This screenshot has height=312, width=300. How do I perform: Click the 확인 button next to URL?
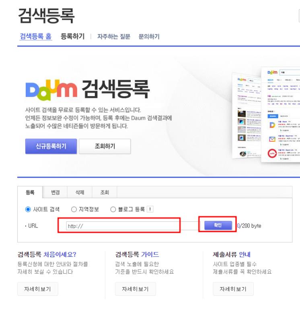(218, 225)
